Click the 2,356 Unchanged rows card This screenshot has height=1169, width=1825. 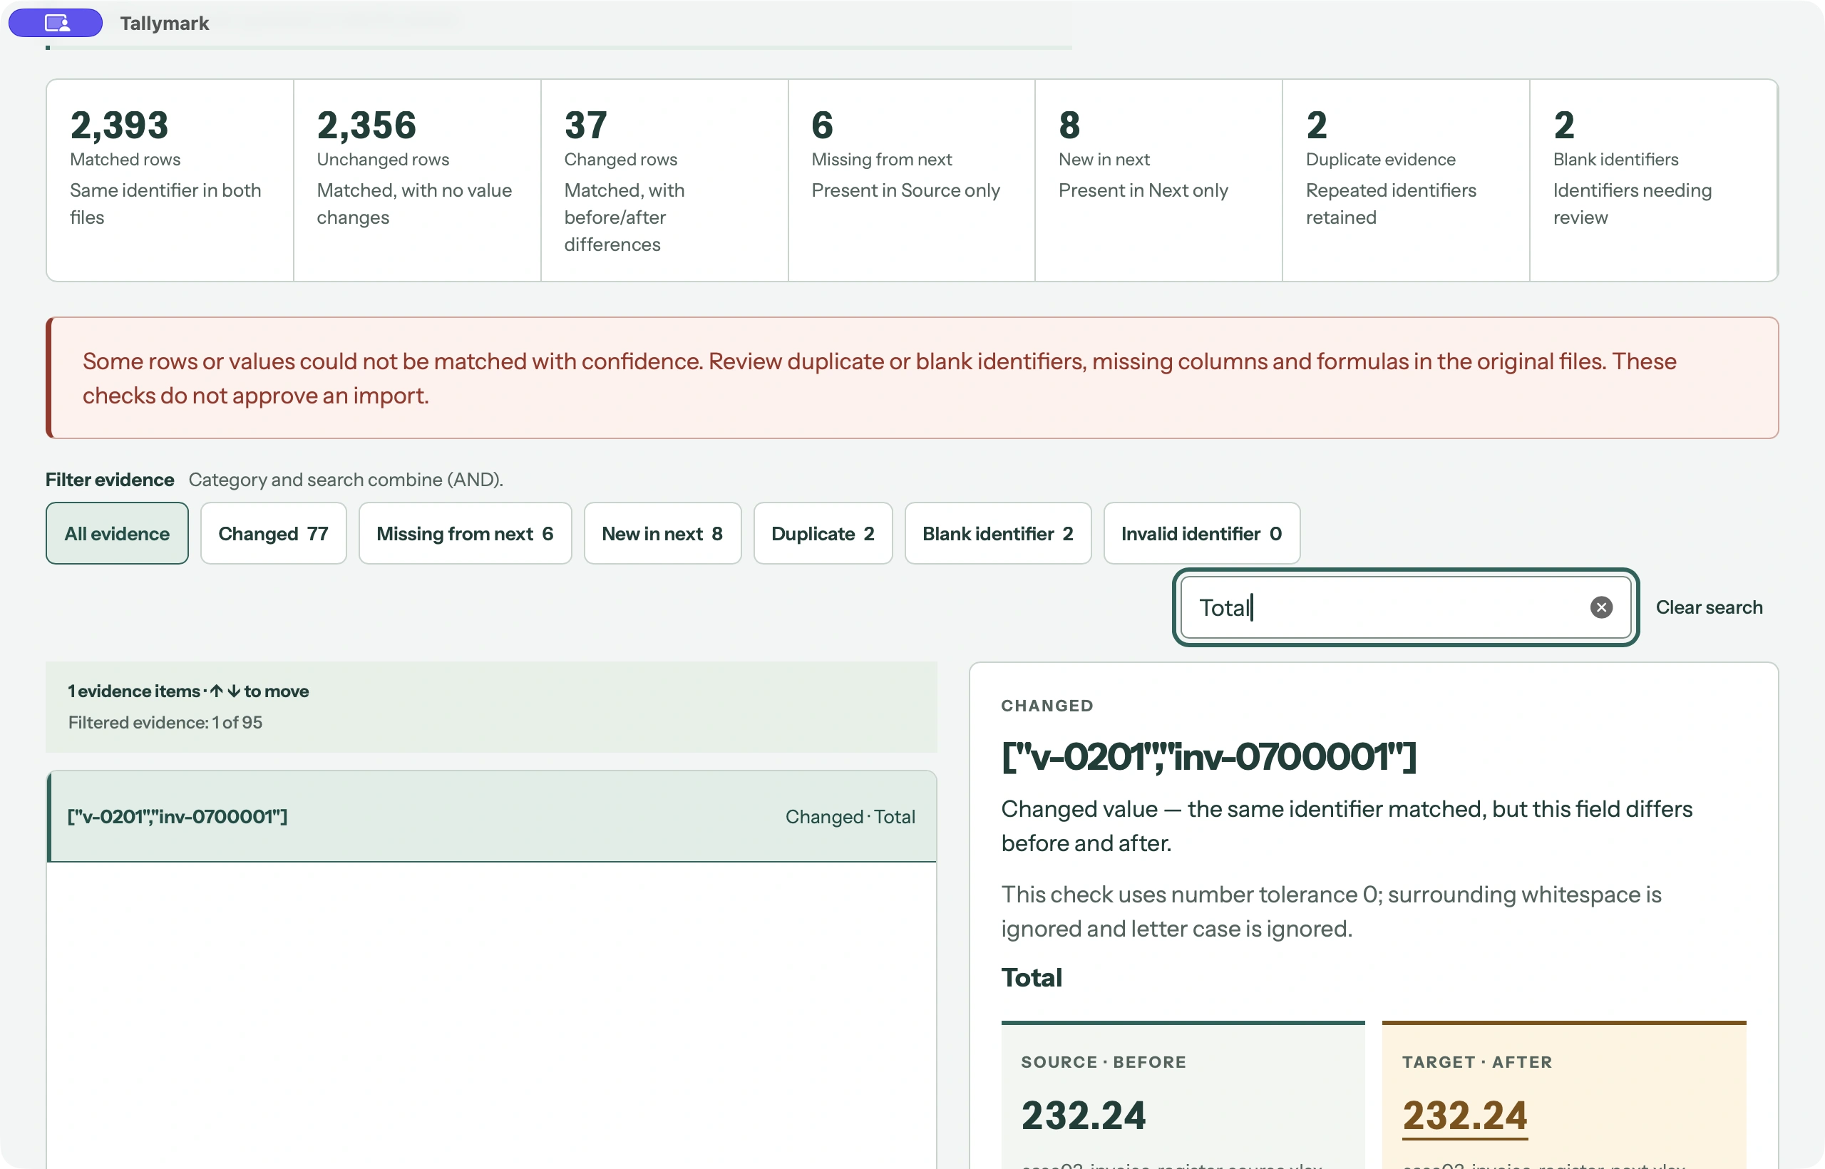point(417,180)
